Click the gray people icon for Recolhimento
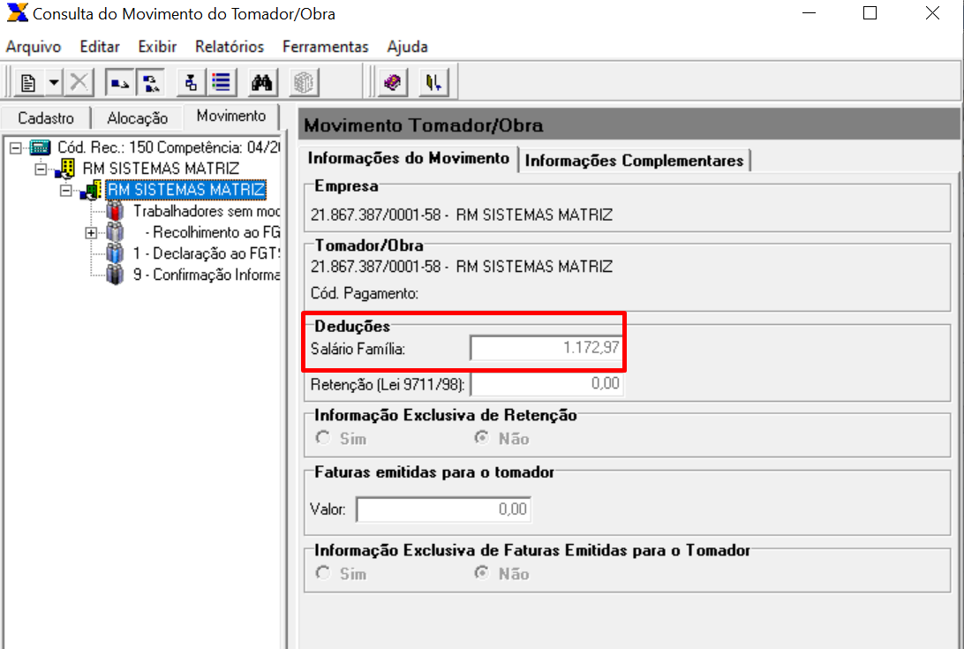Screen dimensions: 964x649 tap(115, 232)
